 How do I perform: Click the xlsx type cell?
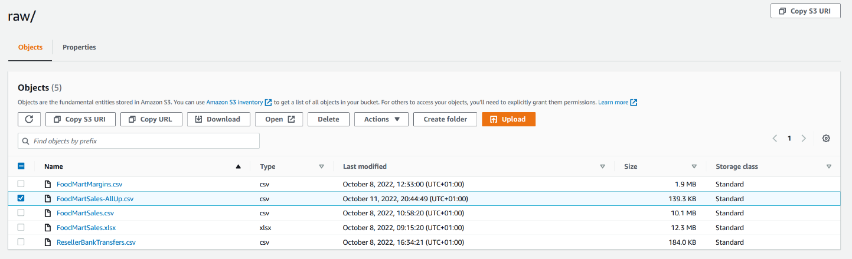pos(266,228)
